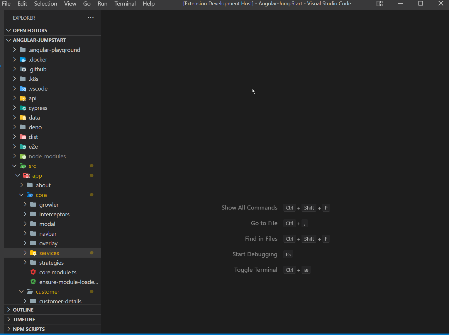Click the e2e folder icon
Viewport: 449px width, 335px height.
tap(23, 147)
